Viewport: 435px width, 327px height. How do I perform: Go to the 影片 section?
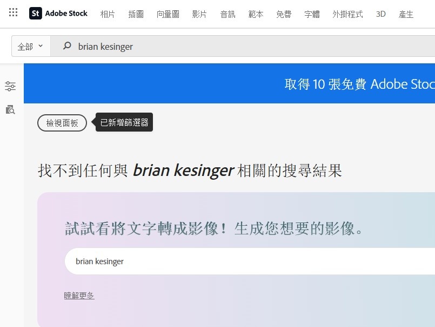[x=199, y=14]
